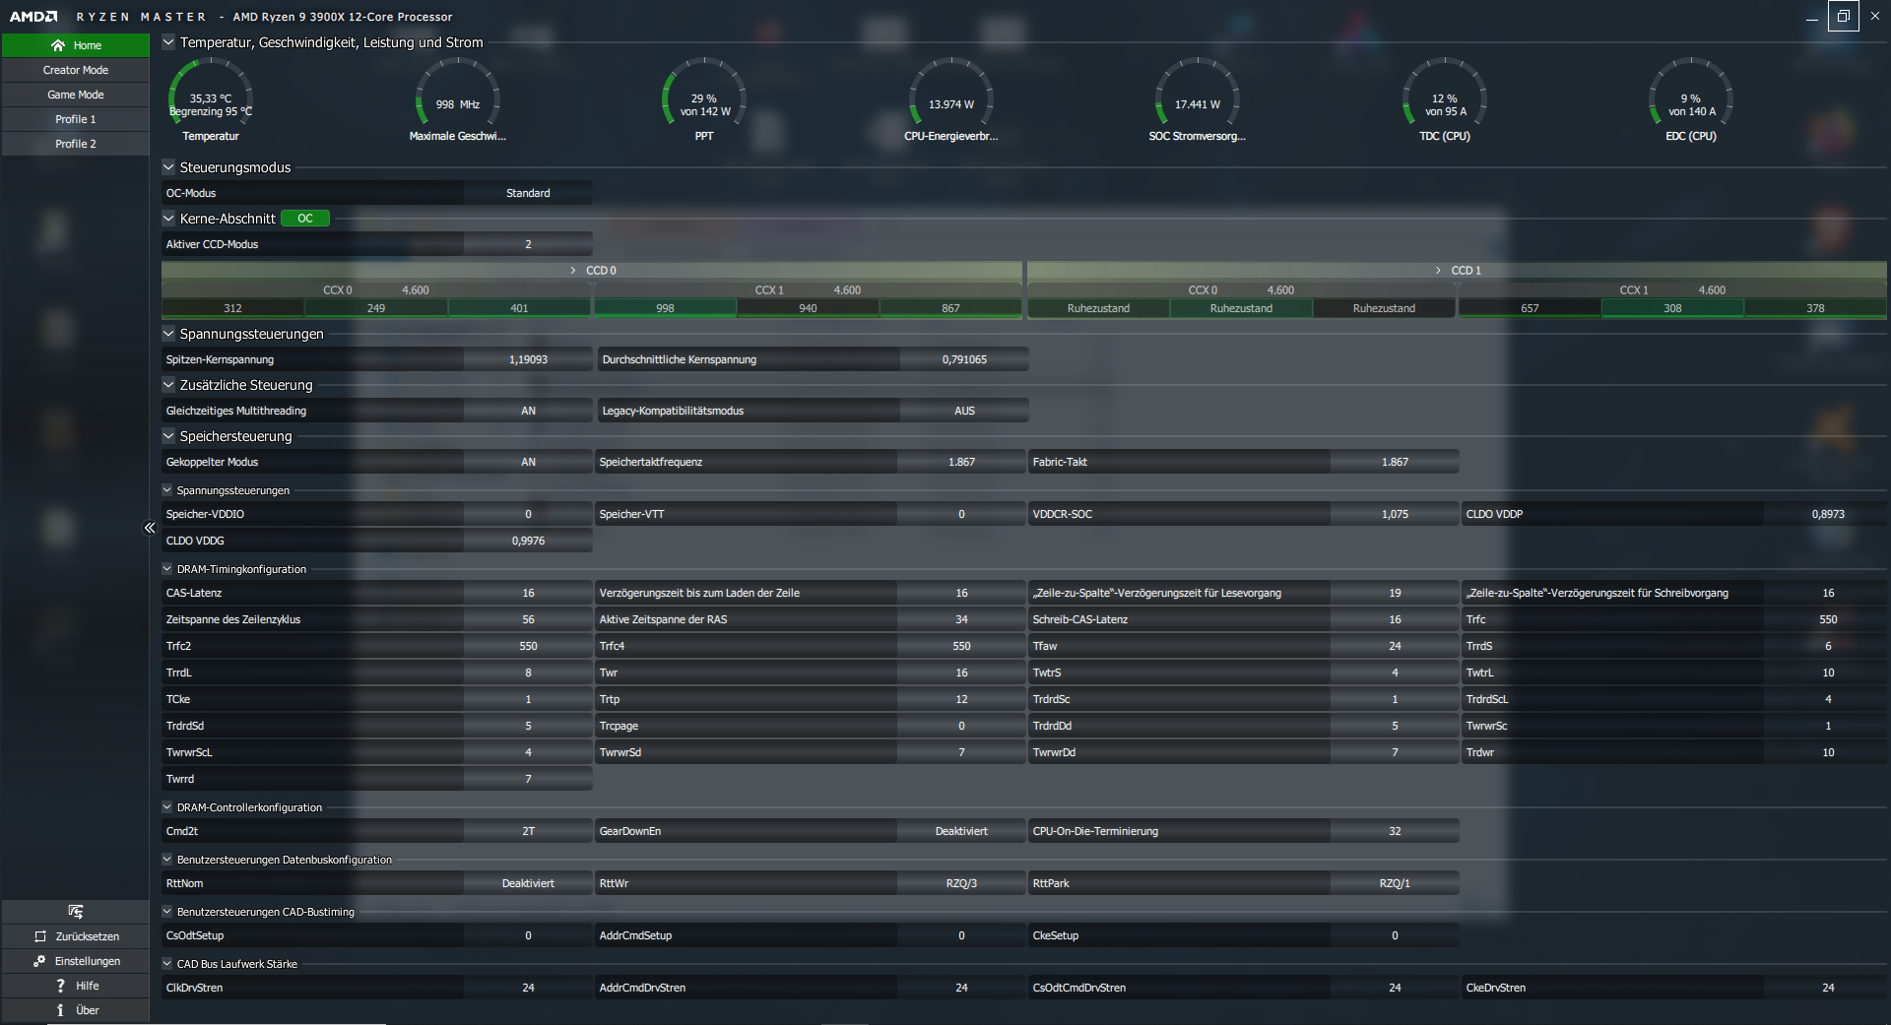Click RttNom value Deaktiviert

[528, 883]
